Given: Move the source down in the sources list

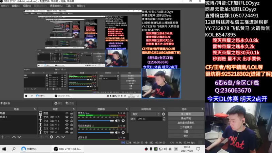Looking at the screenshot, I should [x=63, y=137].
